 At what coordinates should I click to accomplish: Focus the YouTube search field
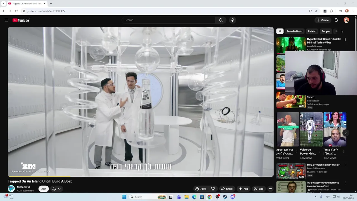pos(168,20)
